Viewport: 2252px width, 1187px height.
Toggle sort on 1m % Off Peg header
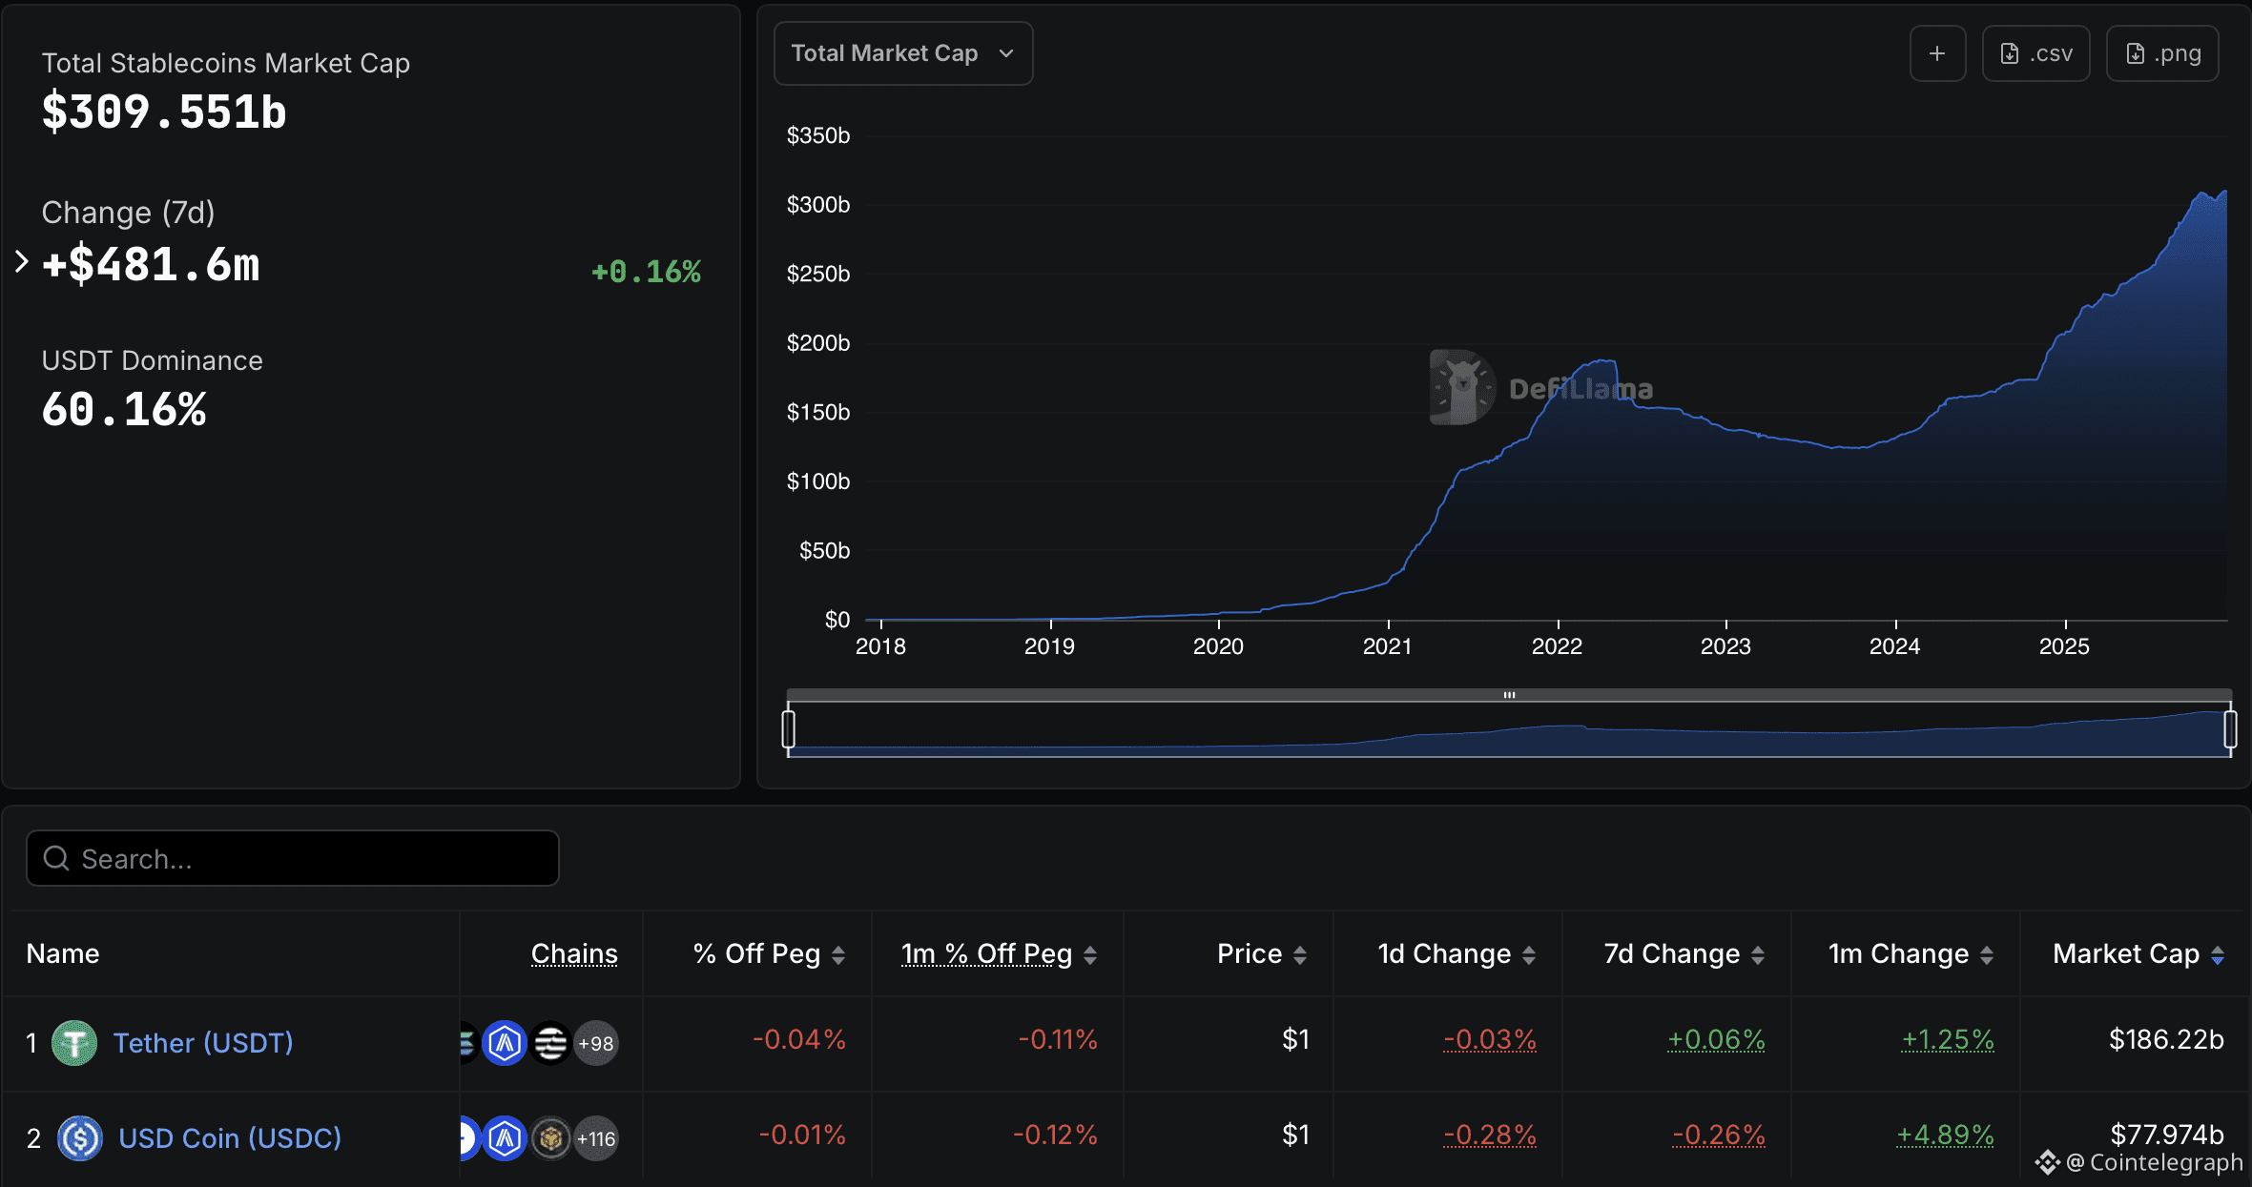tap(986, 953)
